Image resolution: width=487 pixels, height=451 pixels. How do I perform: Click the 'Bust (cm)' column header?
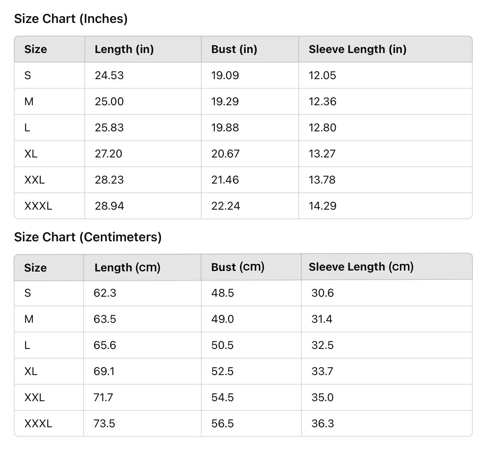[238, 267]
